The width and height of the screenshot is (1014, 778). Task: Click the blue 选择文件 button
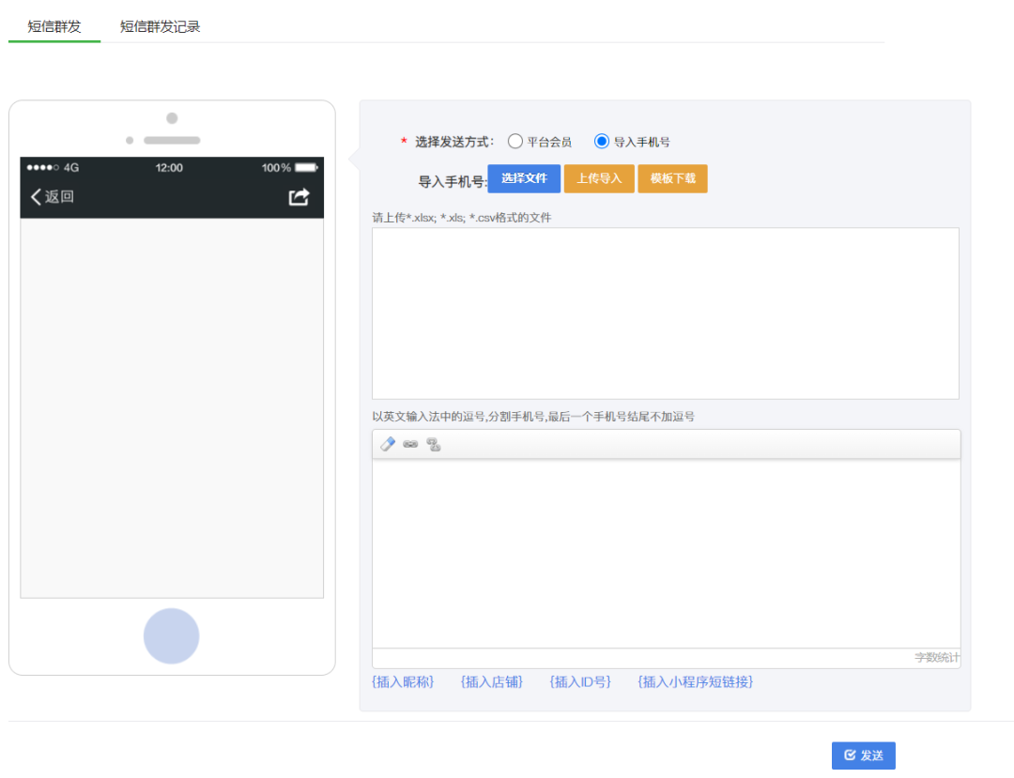[524, 178]
